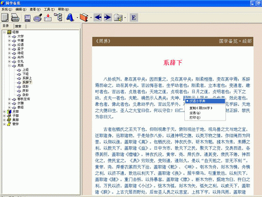Open dropdown arrow beside folder icon
Viewport: 262px width, 197px height.
pos(125,18)
